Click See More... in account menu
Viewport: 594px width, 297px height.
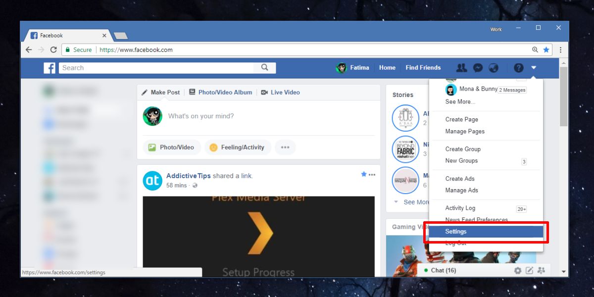(460, 101)
